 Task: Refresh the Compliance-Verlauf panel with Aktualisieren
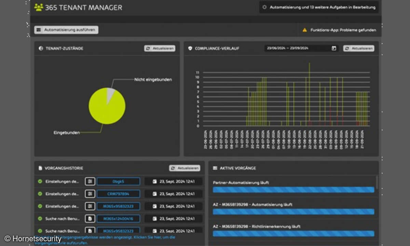[x=358, y=49]
